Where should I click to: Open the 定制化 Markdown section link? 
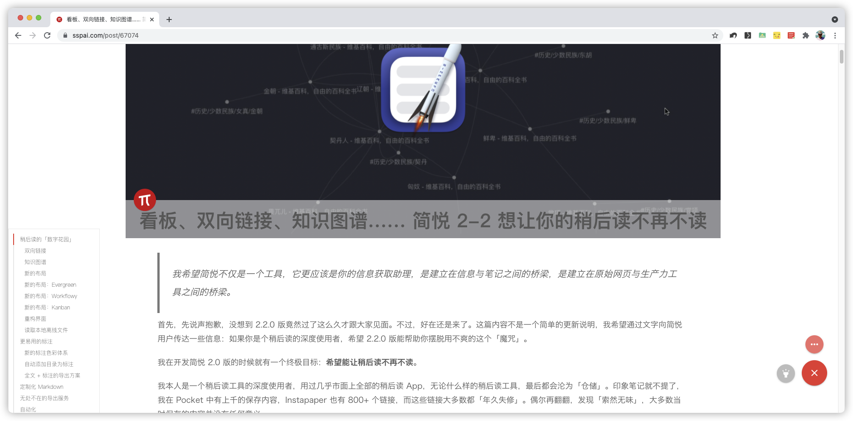(x=41, y=387)
